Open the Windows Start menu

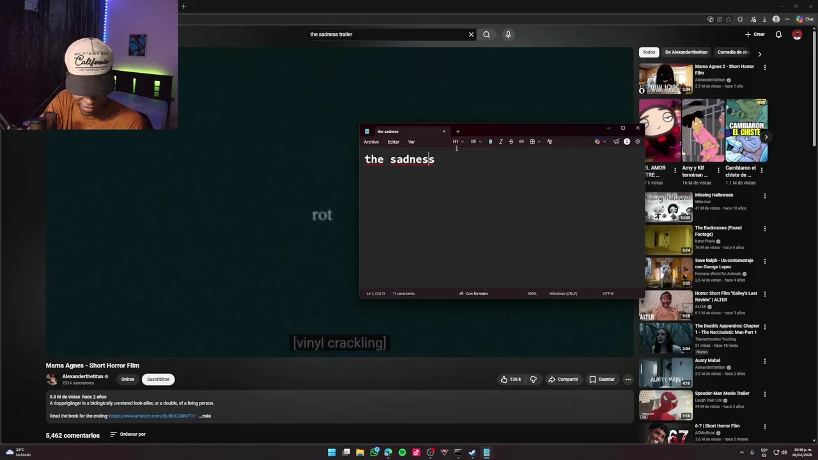(332, 453)
